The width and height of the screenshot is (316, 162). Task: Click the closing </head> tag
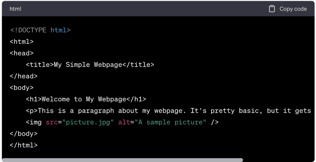(24, 76)
